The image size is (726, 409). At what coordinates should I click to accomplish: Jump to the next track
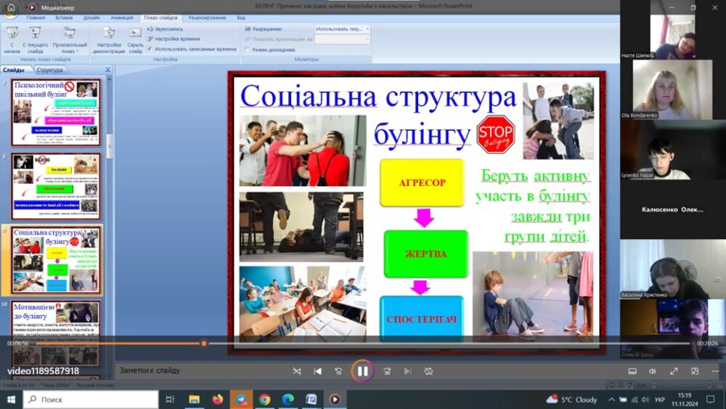407,371
